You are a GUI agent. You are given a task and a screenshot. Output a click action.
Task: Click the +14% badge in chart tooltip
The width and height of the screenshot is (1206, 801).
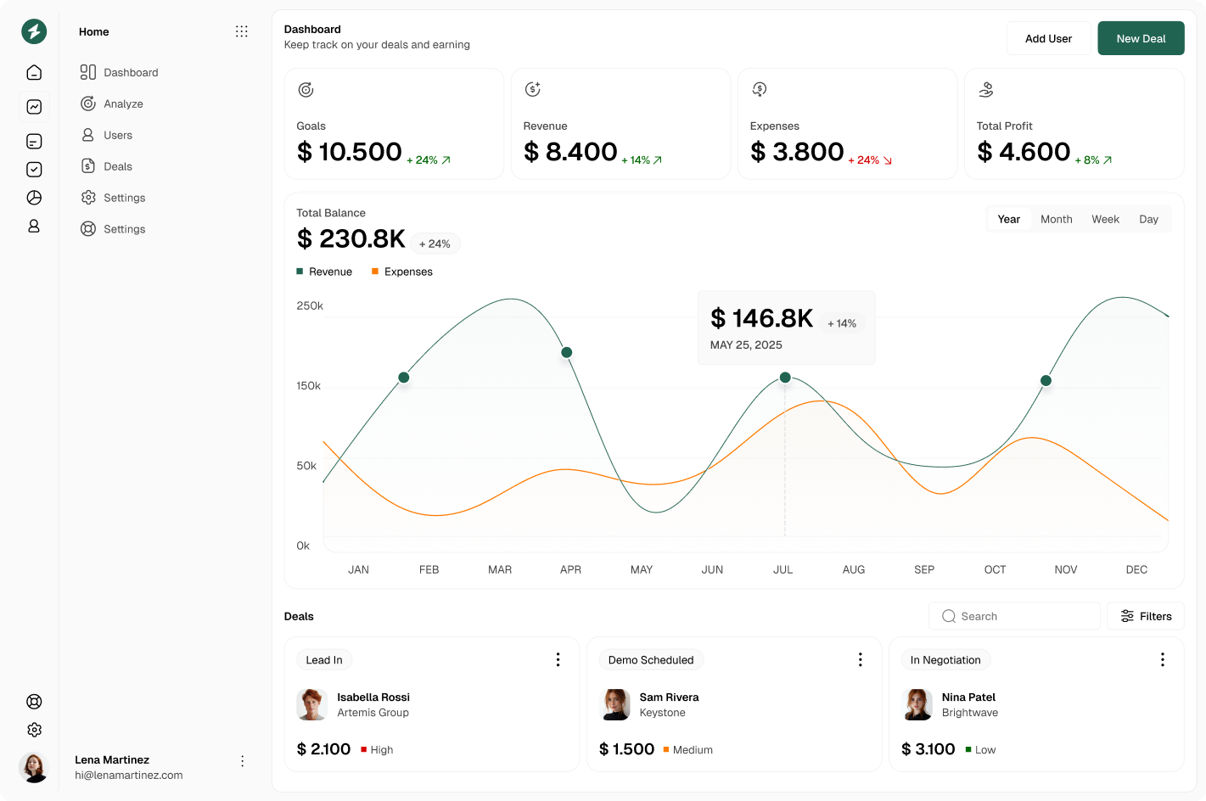pos(842,323)
